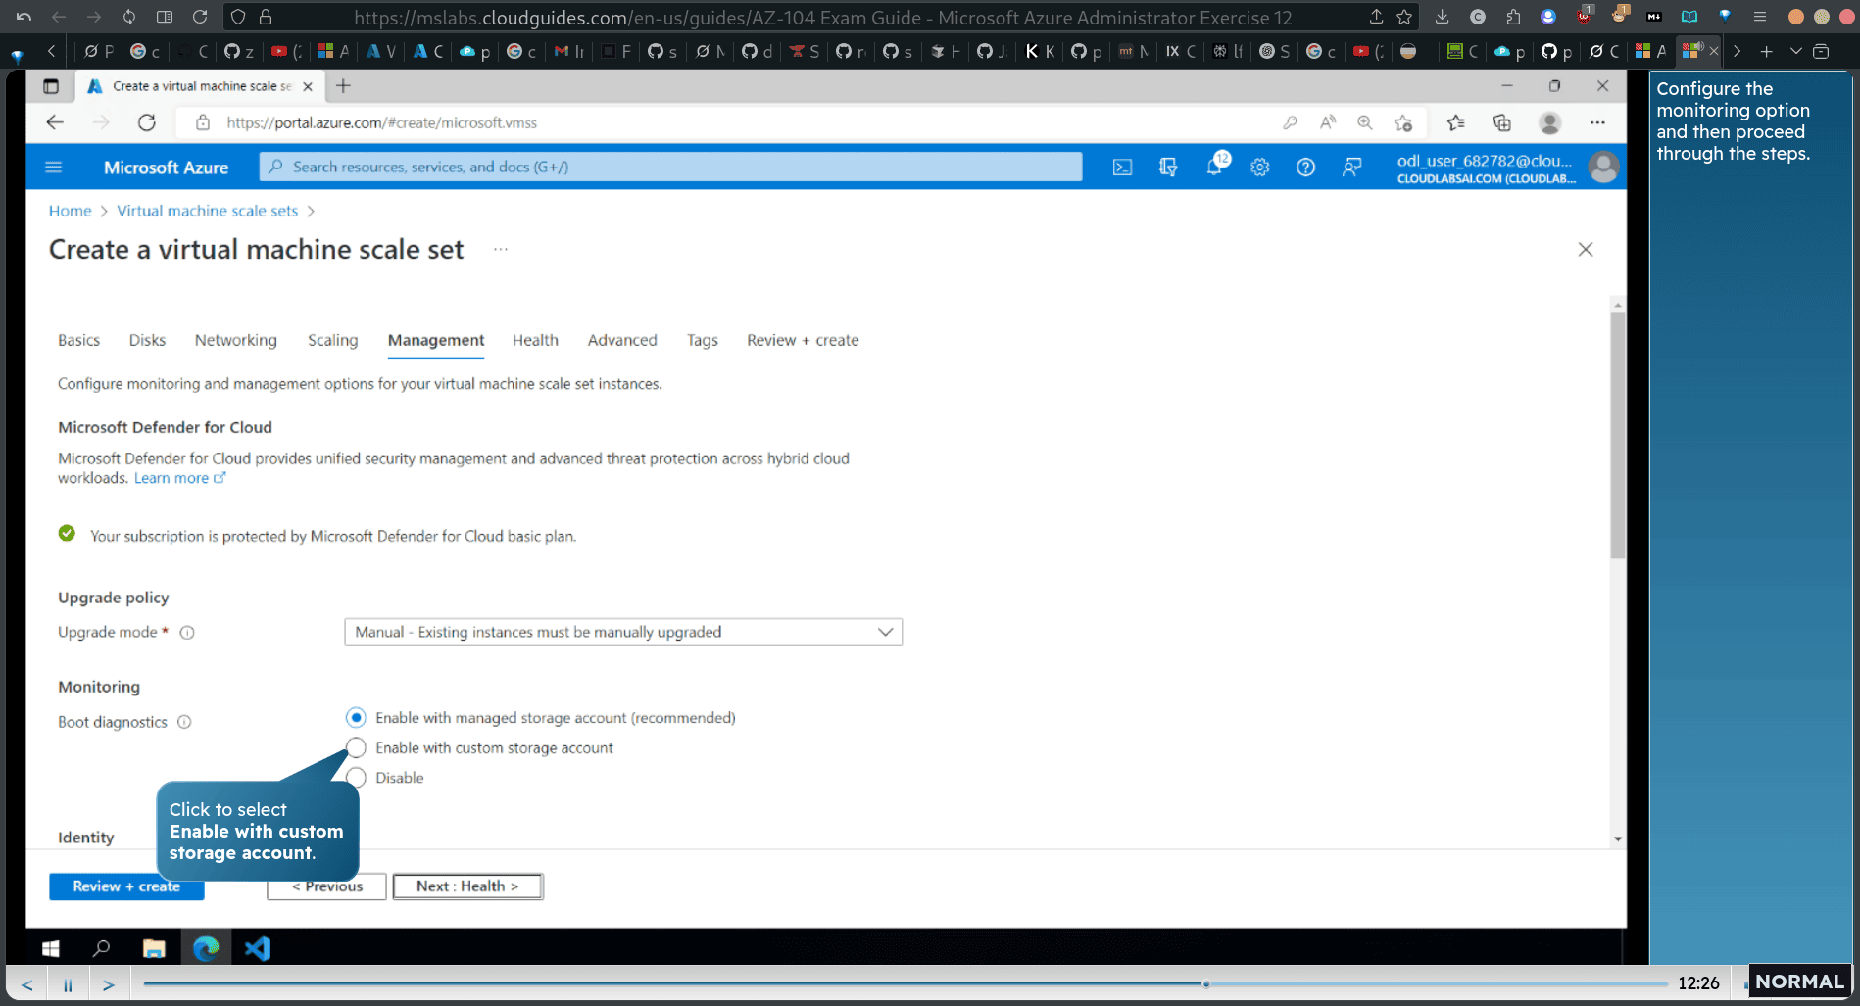This screenshot has height=1006, width=1860.
Task: Go to Home breadcrumb
Action: click(x=70, y=211)
